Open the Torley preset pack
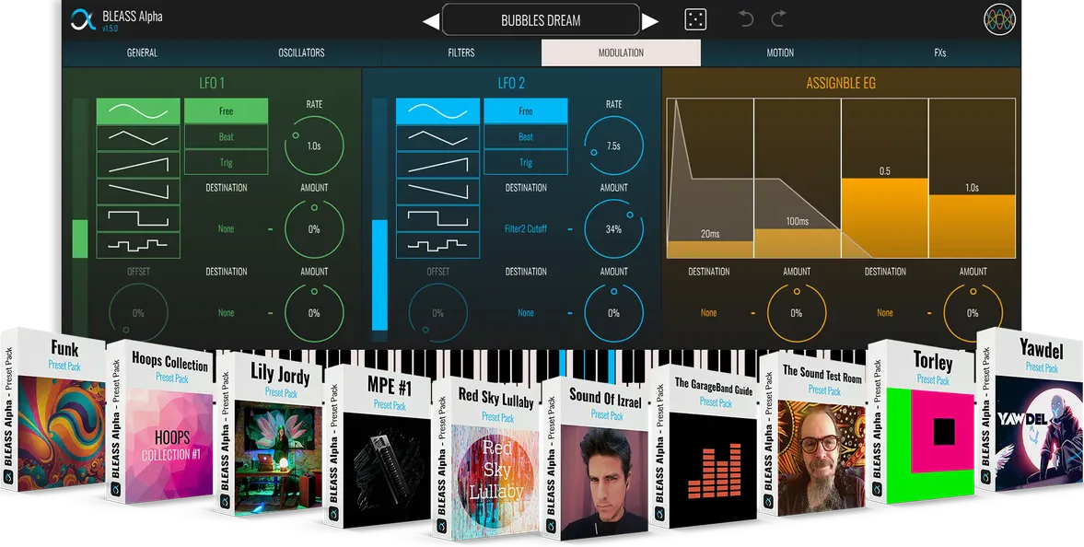Viewport: 1084px width, 547px height. click(922, 422)
